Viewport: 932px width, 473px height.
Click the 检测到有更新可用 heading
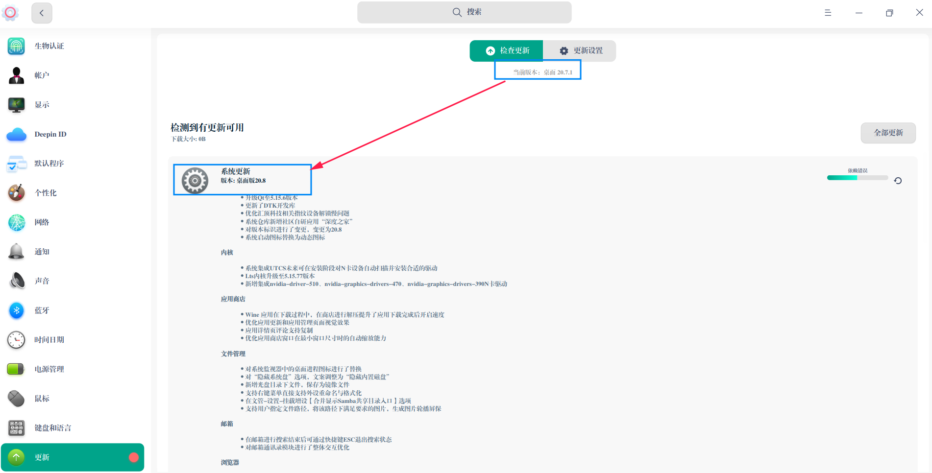tap(207, 128)
